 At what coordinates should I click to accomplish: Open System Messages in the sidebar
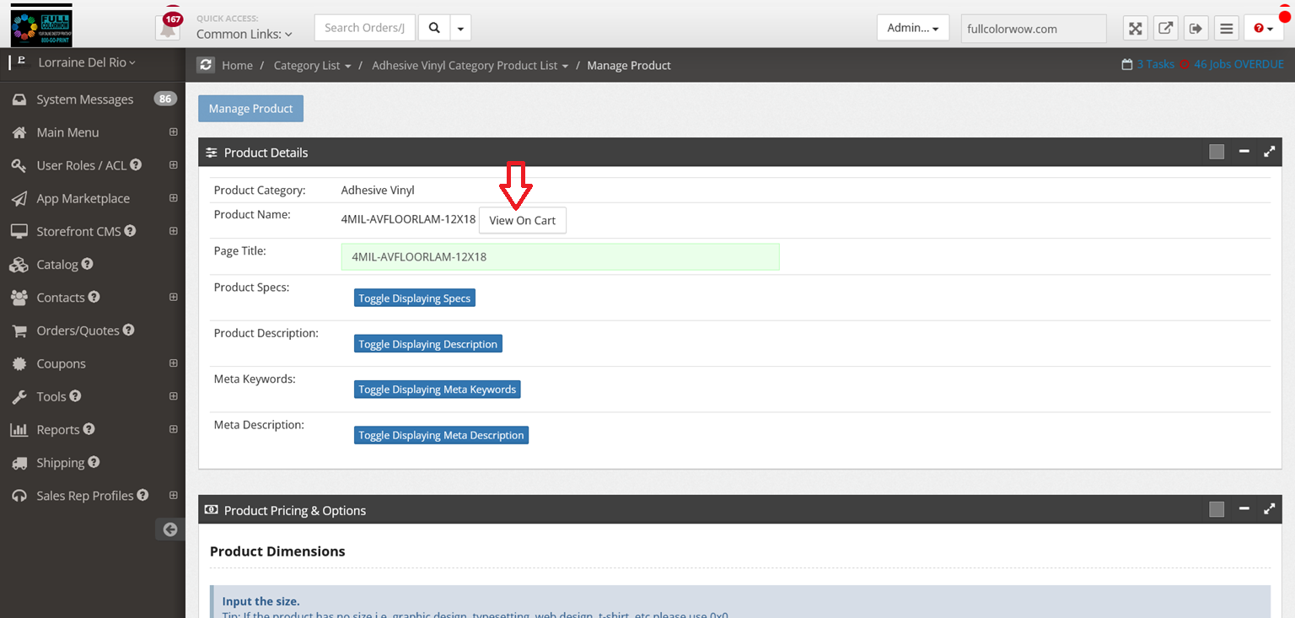tap(84, 99)
